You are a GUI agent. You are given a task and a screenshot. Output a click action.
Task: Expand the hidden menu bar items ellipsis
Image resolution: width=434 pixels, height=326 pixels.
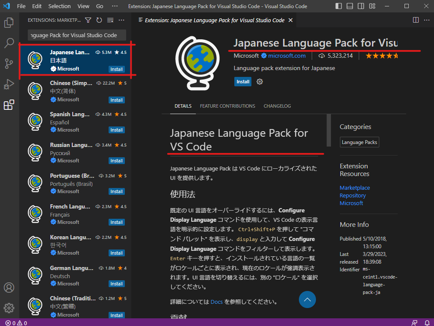point(114,6)
